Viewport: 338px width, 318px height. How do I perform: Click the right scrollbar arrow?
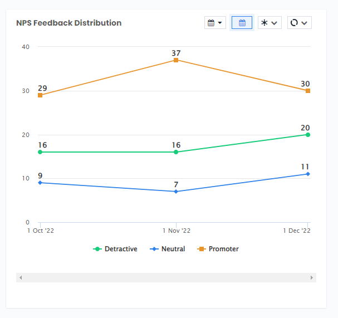click(x=311, y=277)
